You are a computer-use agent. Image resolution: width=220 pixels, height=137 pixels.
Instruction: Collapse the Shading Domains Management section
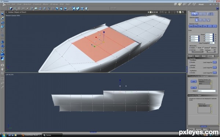[x=189, y=76]
